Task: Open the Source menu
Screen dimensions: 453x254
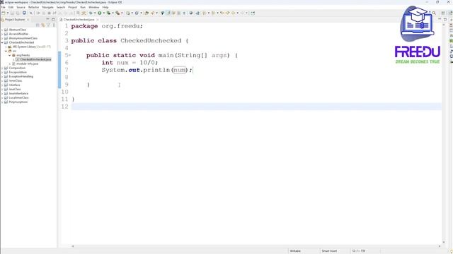Action: click(x=21, y=7)
